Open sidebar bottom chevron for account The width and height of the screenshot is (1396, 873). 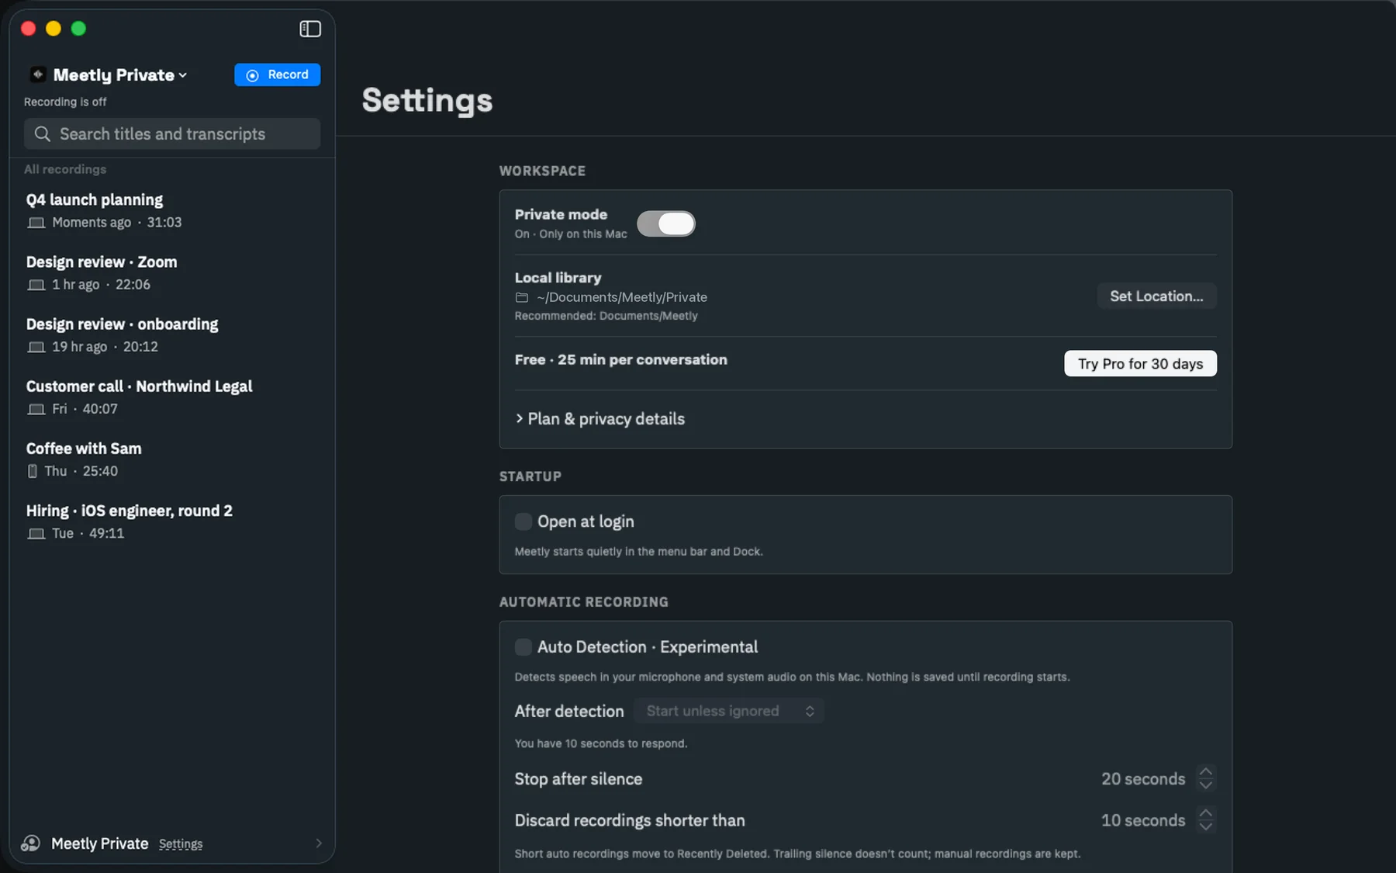pos(319,844)
